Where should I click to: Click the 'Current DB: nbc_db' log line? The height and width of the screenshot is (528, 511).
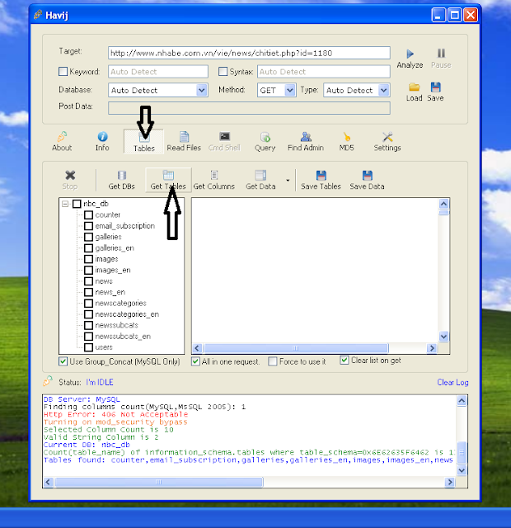[87, 445]
